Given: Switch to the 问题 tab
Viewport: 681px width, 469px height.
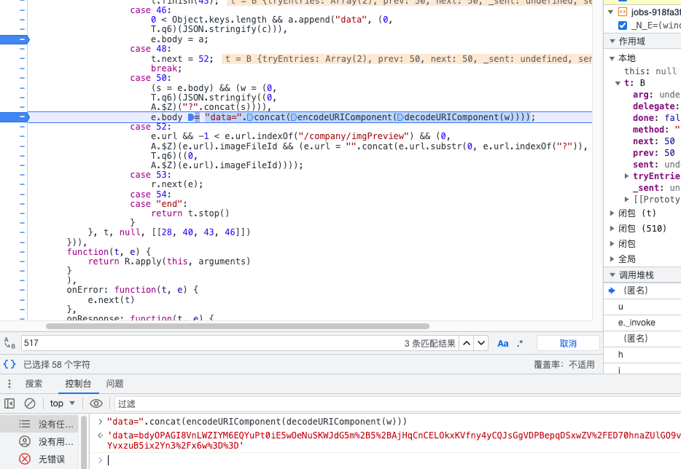Looking at the screenshot, I should pos(114,384).
